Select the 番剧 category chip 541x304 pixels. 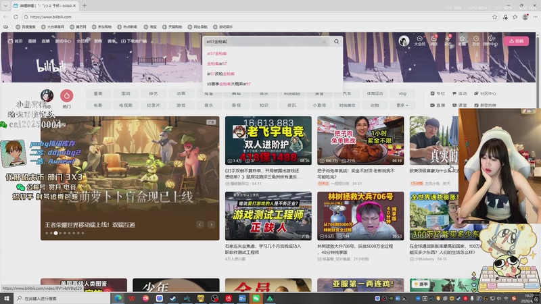pos(98,93)
